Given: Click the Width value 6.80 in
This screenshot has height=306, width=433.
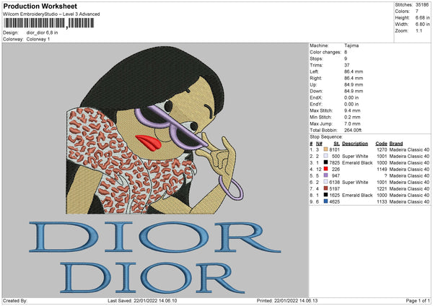Looking at the screenshot, I should pos(422,25).
